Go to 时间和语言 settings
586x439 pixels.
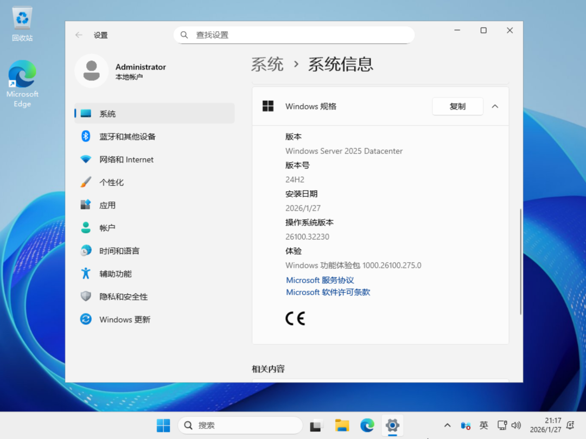(x=154, y=251)
